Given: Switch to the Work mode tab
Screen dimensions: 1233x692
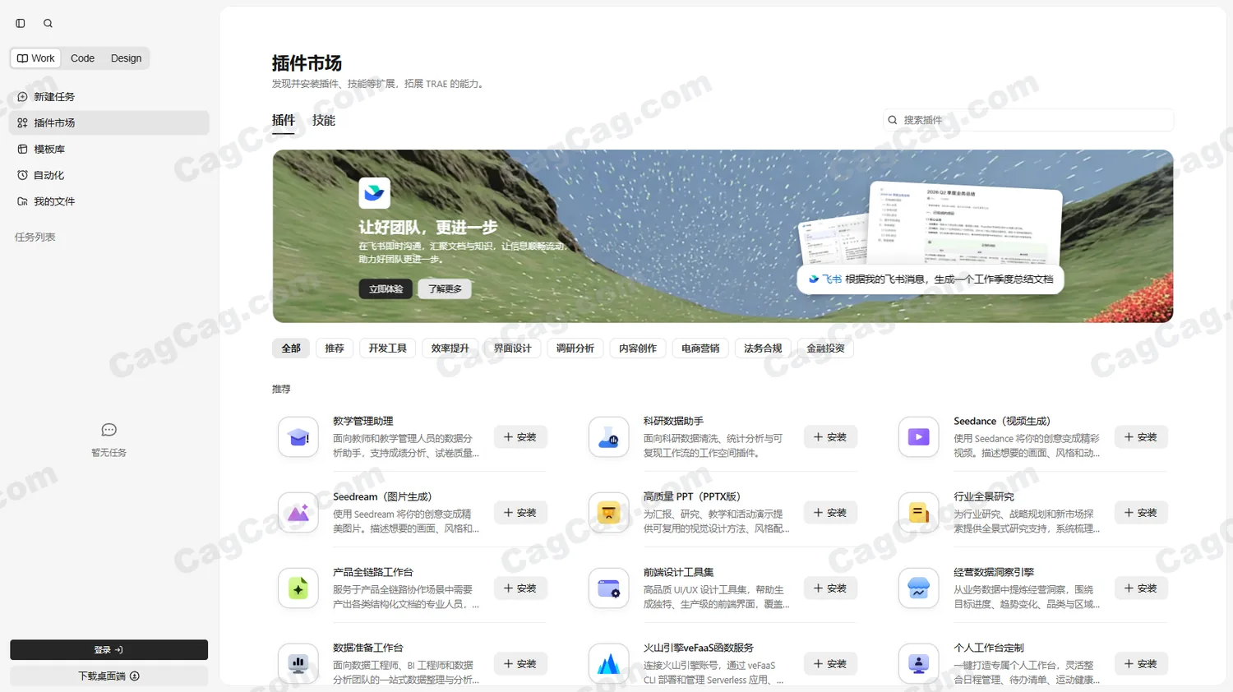Looking at the screenshot, I should pos(36,58).
